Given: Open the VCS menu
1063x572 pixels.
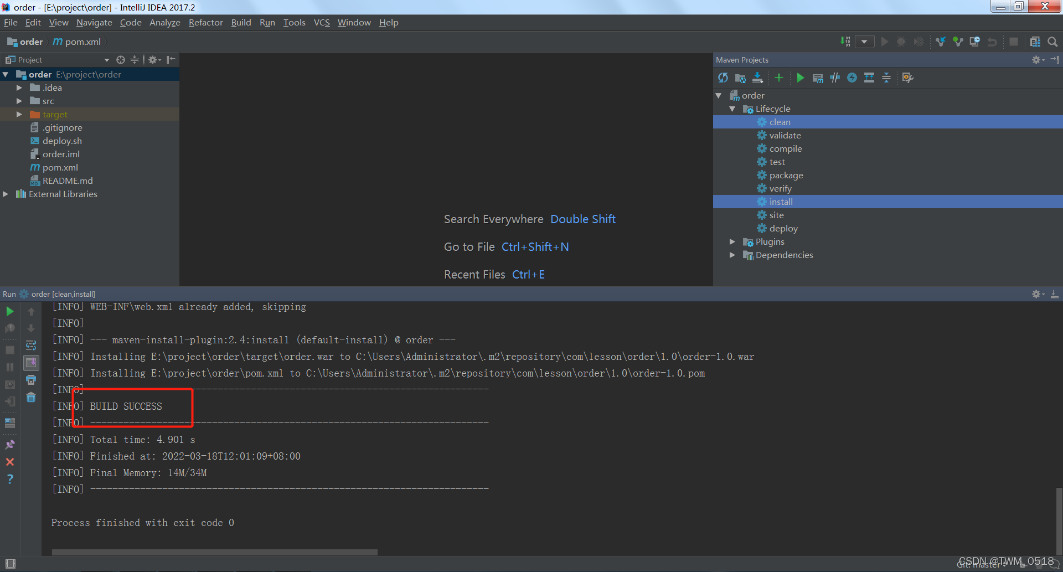Looking at the screenshot, I should click(x=322, y=23).
